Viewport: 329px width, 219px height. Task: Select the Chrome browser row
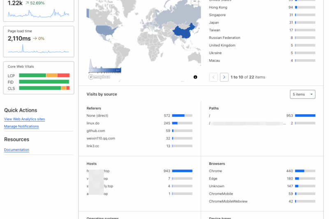(262, 171)
